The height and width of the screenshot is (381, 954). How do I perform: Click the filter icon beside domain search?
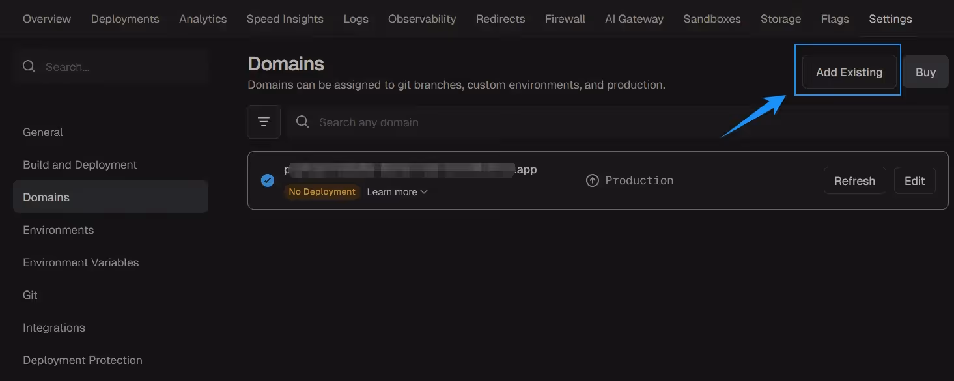pos(264,122)
